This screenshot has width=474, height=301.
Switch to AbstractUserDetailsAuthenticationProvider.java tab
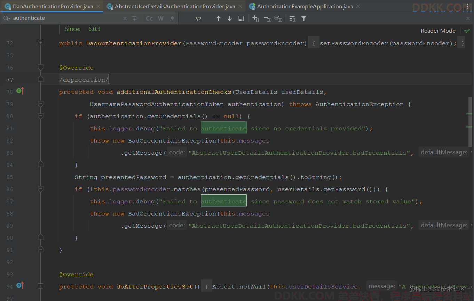(175, 6)
